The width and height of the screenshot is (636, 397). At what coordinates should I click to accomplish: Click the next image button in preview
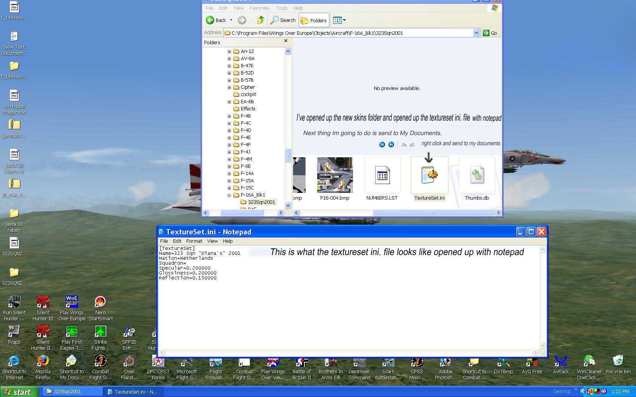click(391, 144)
